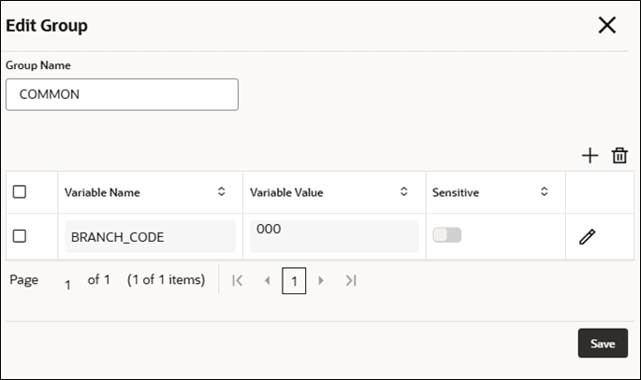Click the plus icon to add variable
The image size is (641, 380).
click(590, 156)
